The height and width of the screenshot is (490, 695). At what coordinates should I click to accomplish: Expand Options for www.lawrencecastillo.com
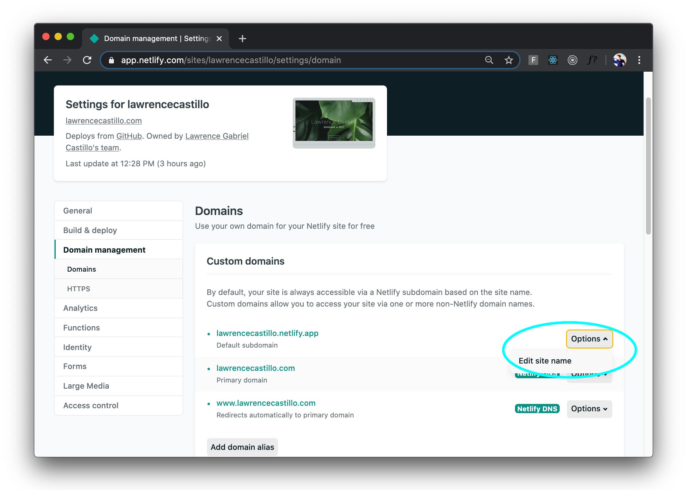pos(589,409)
